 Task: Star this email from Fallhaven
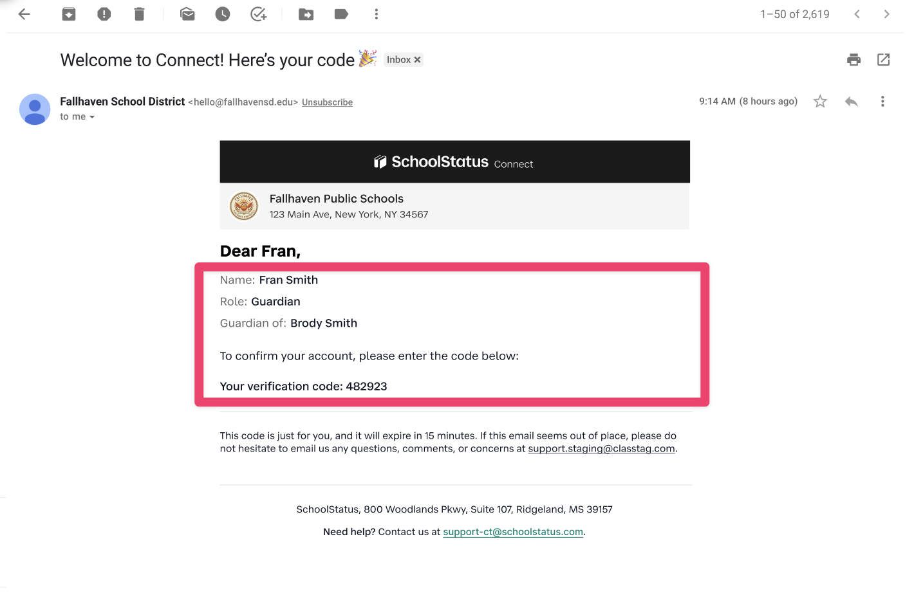(x=820, y=102)
